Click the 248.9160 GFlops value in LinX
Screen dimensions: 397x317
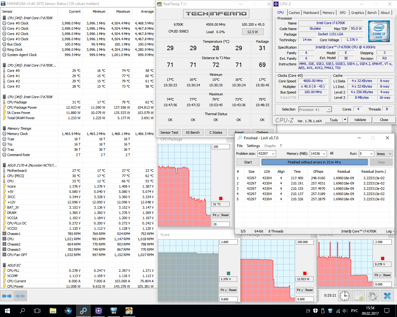318,178
